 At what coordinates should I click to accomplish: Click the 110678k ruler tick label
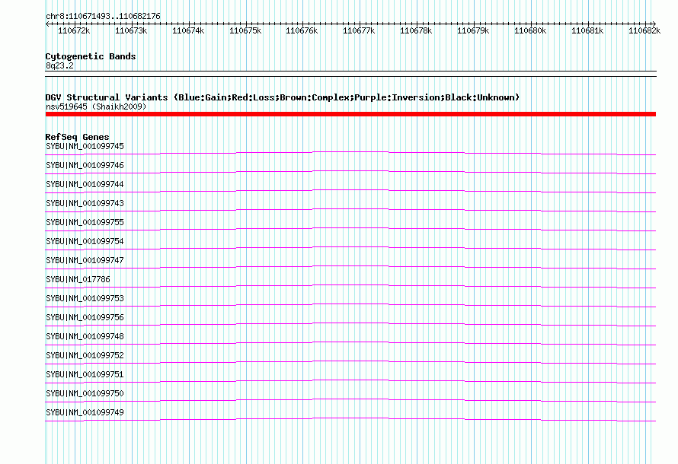click(x=416, y=30)
